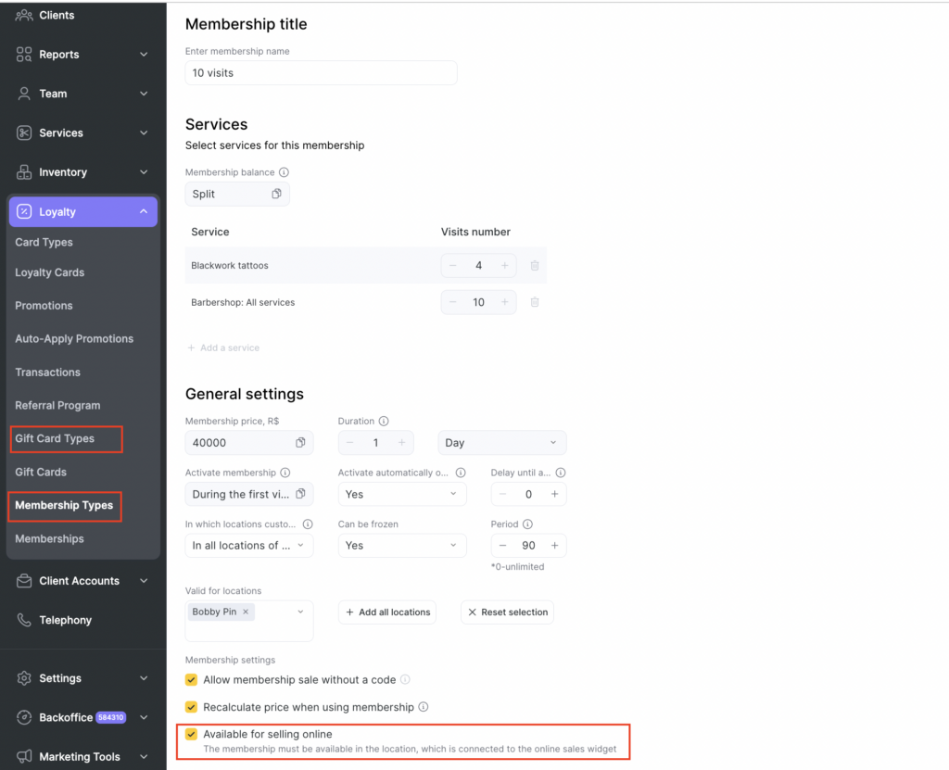The height and width of the screenshot is (770, 949).
Task: Click info icon next to Membership balance
Action: click(284, 172)
